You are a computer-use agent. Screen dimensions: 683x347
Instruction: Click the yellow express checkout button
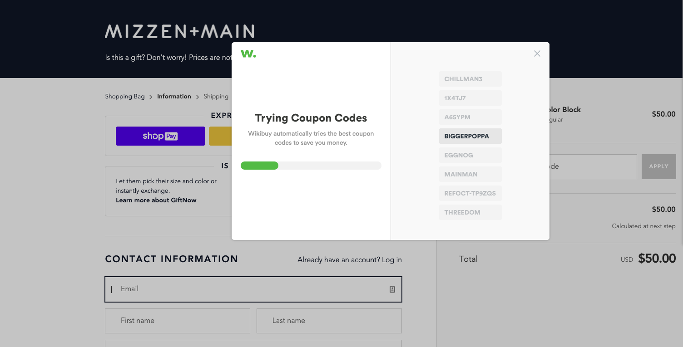220,136
